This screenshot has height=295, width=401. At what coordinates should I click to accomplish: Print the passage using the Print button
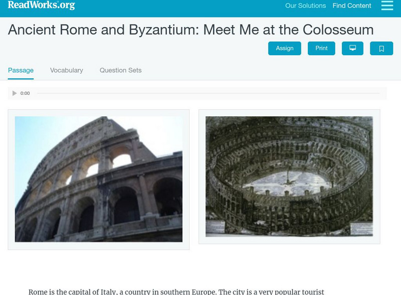point(321,48)
